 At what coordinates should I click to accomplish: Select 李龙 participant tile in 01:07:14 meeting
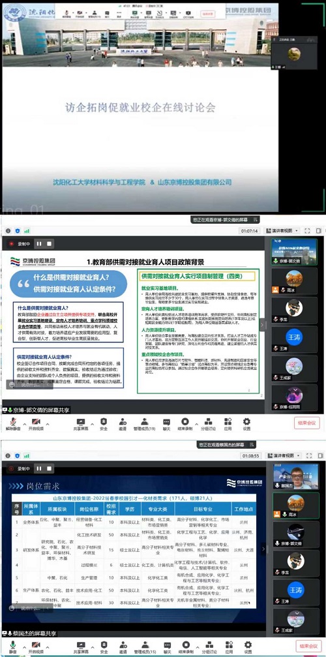pyautogui.click(x=294, y=309)
